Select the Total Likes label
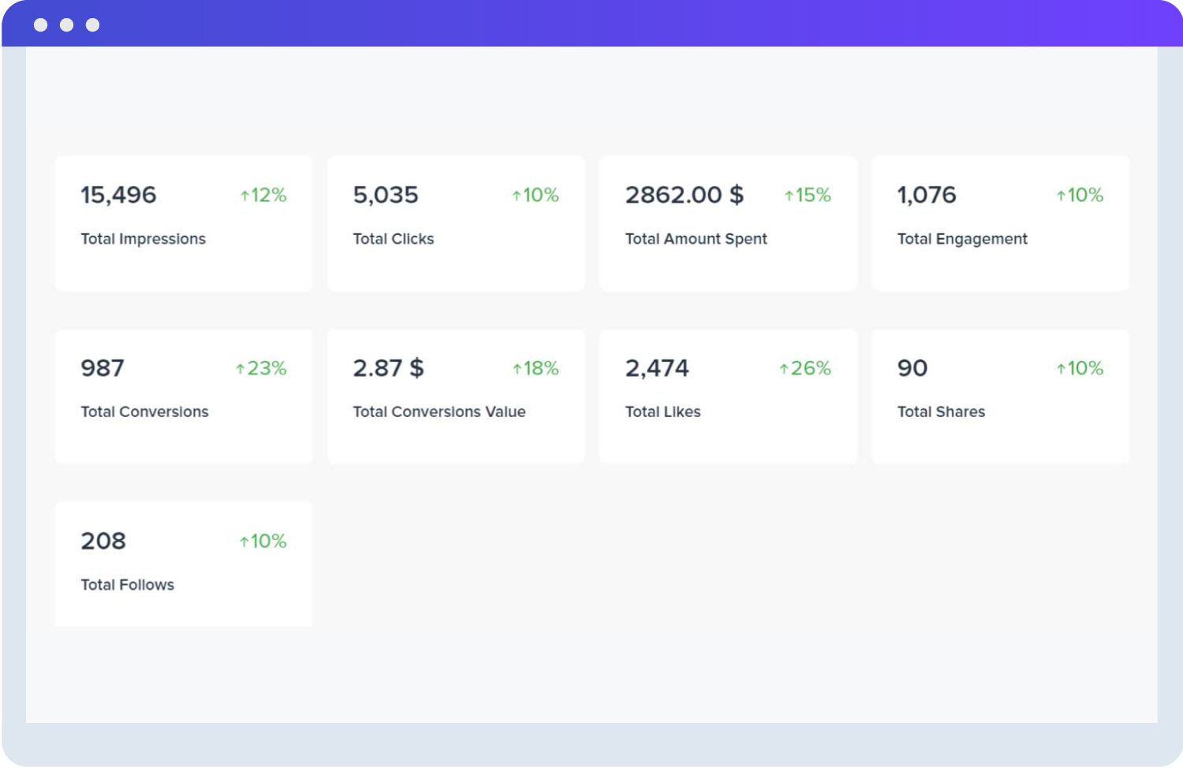 click(663, 412)
